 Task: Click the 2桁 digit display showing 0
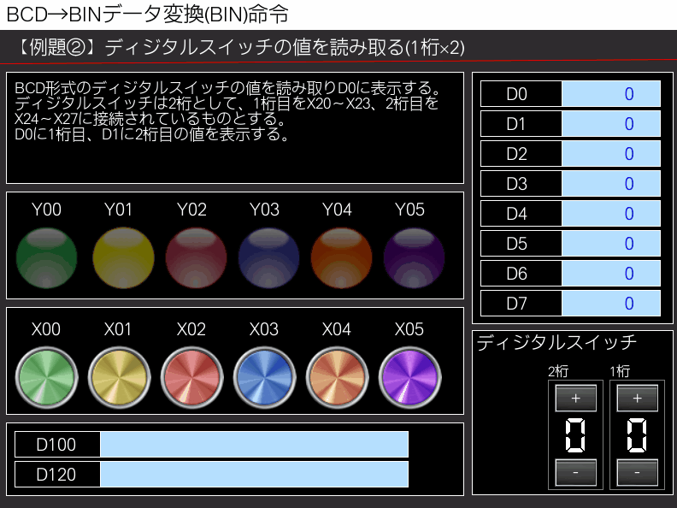(575, 435)
